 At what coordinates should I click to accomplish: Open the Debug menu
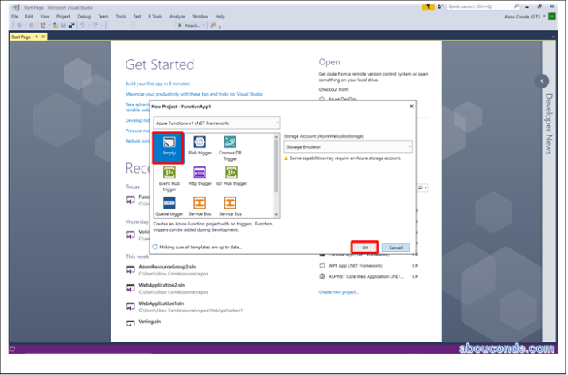[x=84, y=15]
